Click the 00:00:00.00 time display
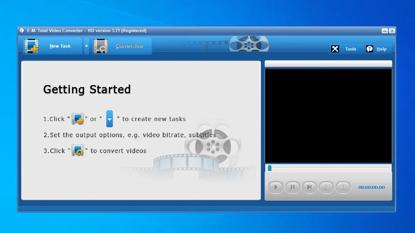 point(372,187)
